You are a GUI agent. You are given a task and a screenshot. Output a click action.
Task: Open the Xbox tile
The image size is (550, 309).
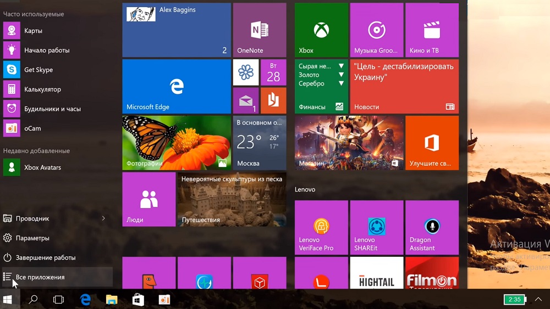(321, 30)
